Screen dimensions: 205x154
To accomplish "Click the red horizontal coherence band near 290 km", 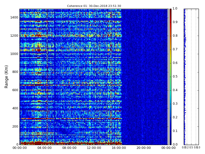I will click(x=71, y=119).
